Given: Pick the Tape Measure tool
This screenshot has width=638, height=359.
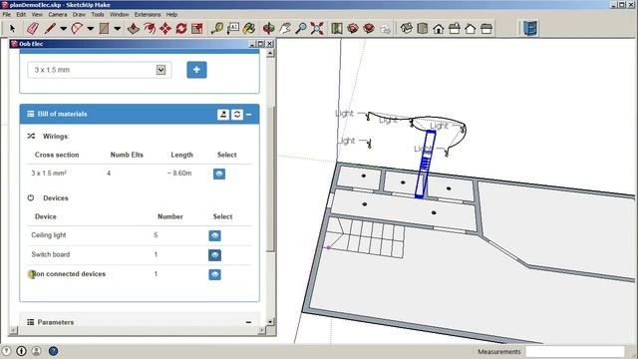Looking at the screenshot, I should click(x=217, y=29).
